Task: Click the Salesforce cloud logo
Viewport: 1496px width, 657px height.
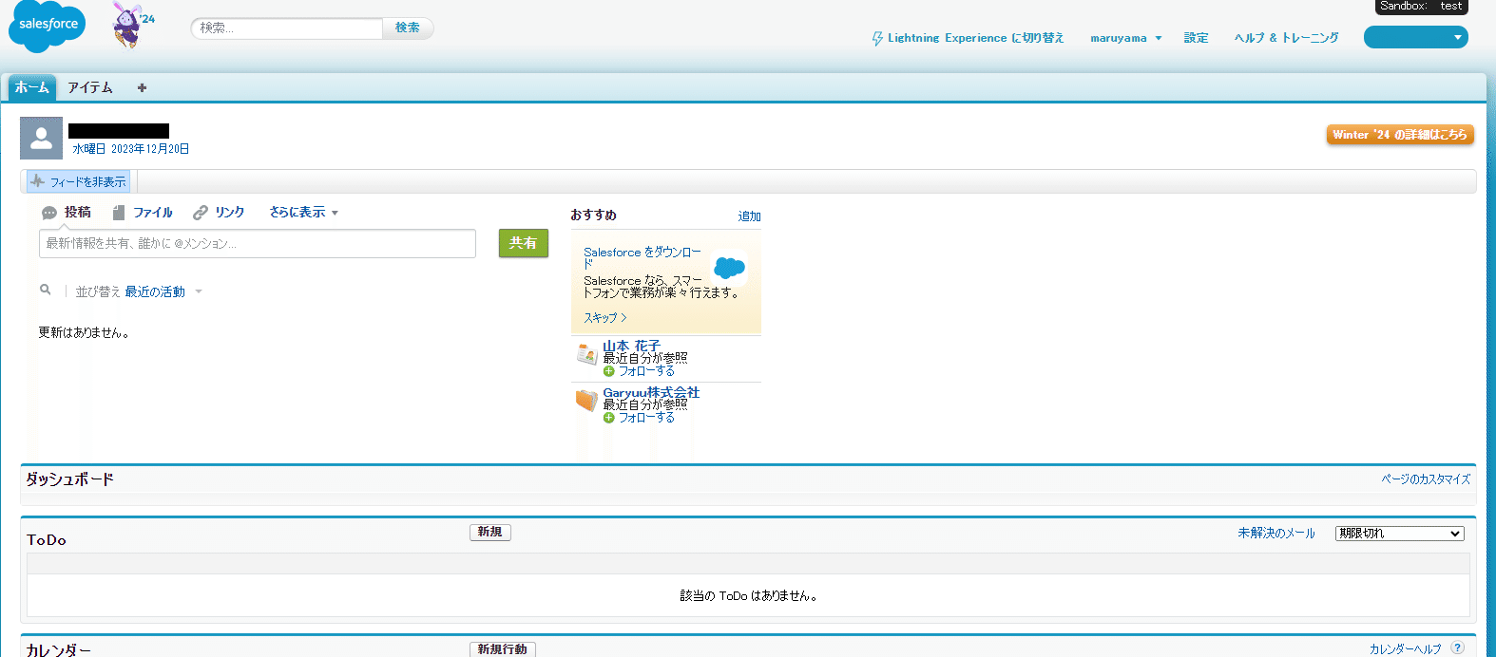Action: tap(48, 26)
